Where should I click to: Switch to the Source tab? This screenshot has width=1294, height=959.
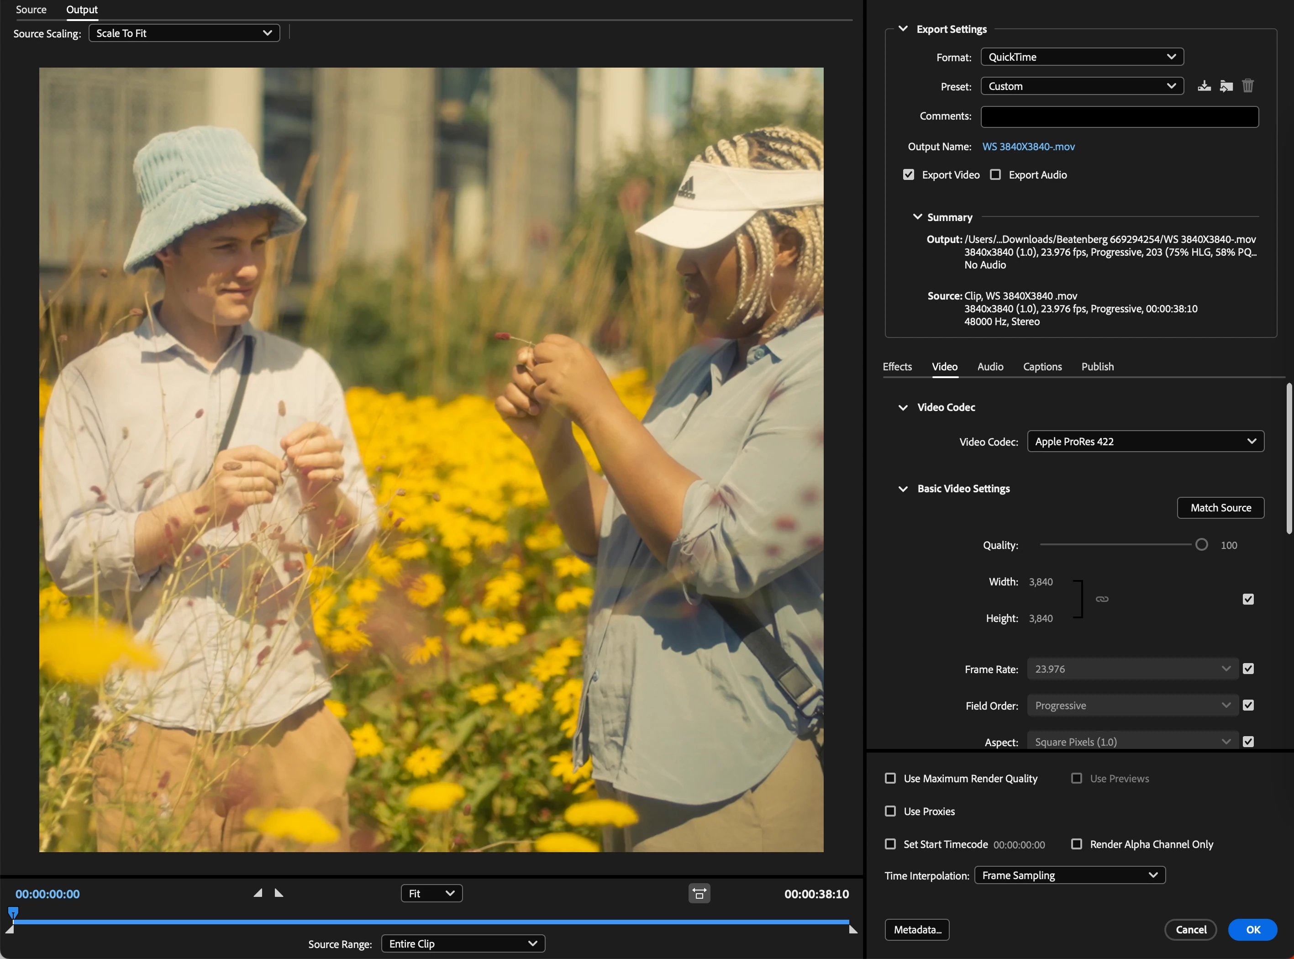click(31, 9)
